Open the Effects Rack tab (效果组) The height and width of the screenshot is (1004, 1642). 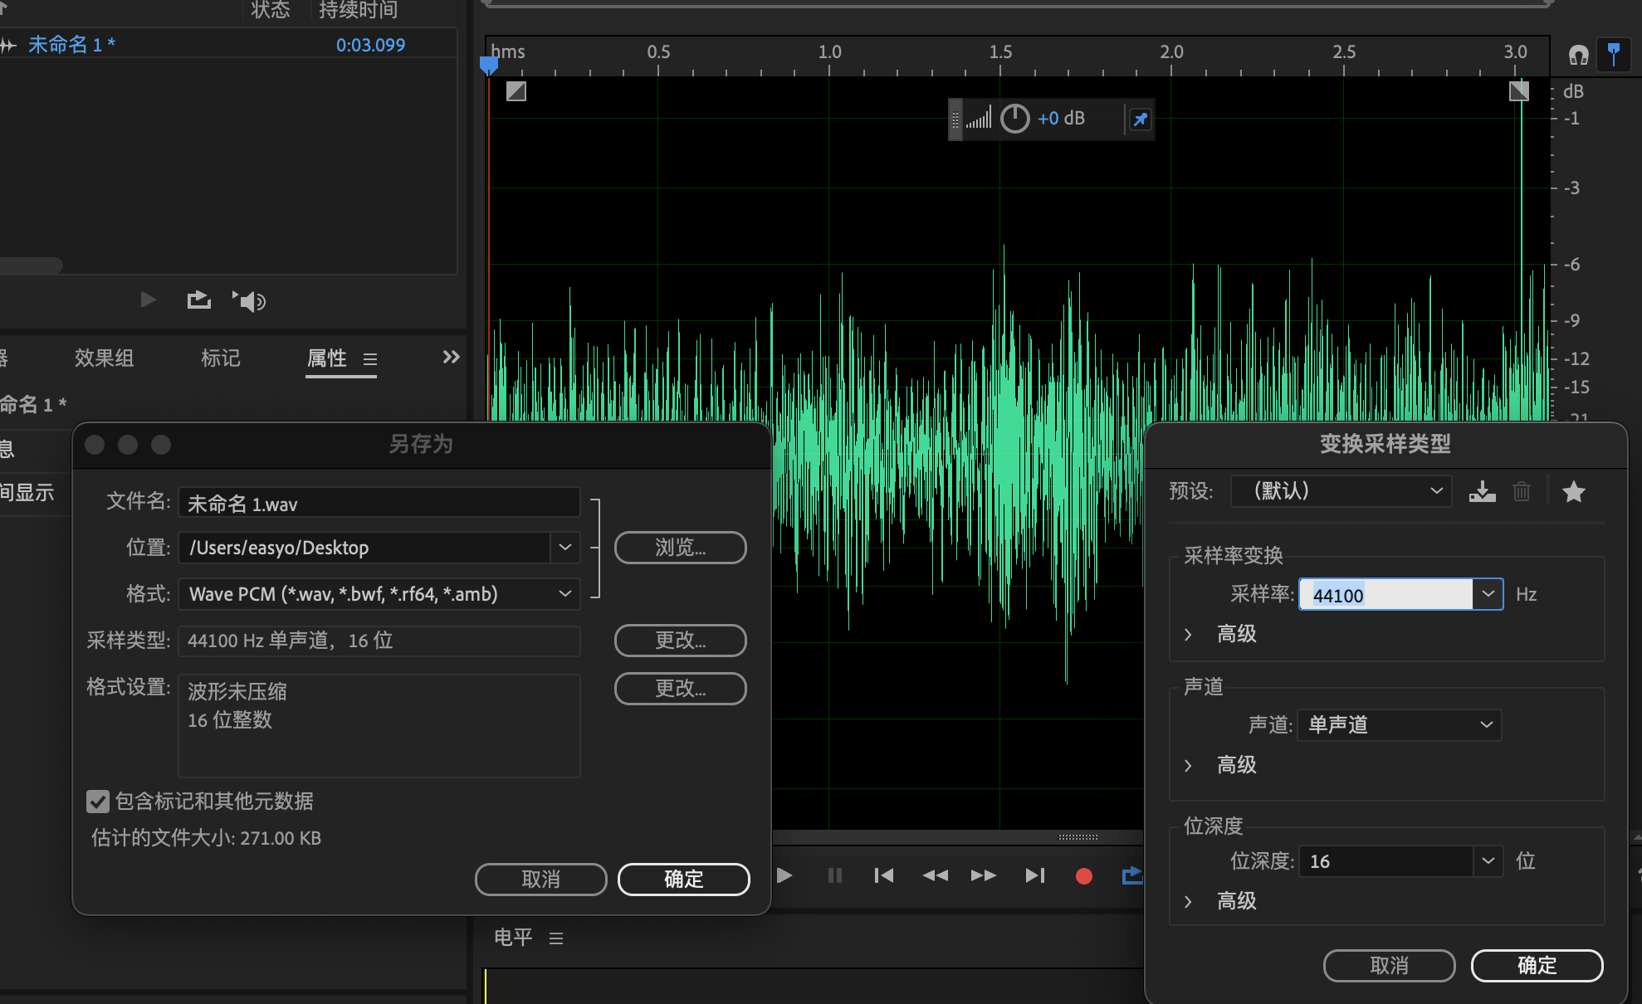click(104, 358)
